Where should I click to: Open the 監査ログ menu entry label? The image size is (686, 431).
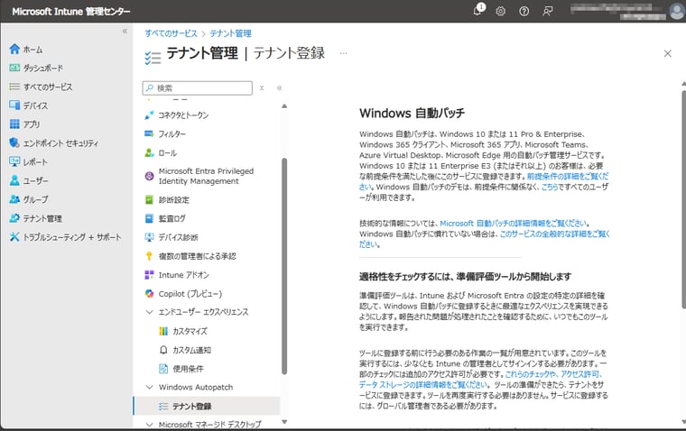tap(171, 218)
